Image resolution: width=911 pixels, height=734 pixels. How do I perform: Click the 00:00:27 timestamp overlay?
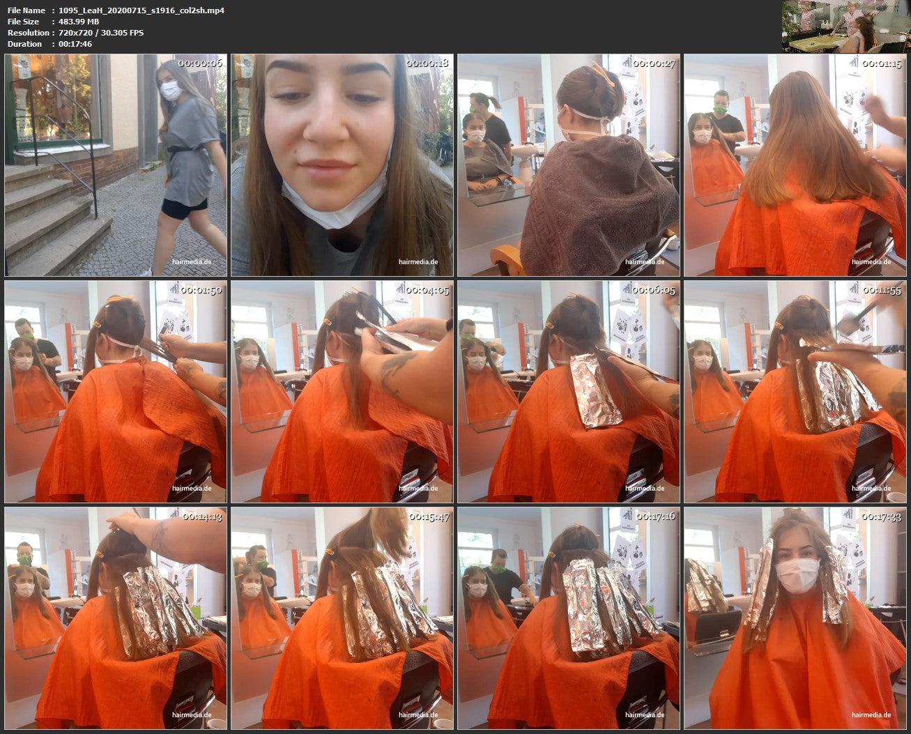[x=654, y=63]
